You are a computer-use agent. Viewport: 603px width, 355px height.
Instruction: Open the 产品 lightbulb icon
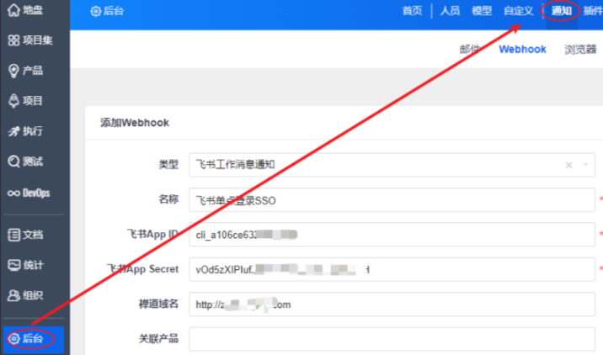(x=13, y=71)
